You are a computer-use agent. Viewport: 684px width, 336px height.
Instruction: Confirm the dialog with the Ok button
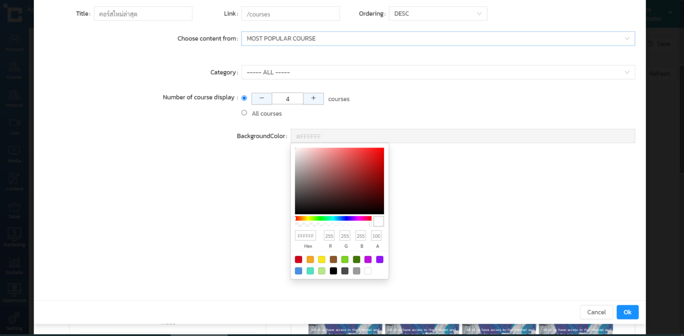(x=627, y=312)
